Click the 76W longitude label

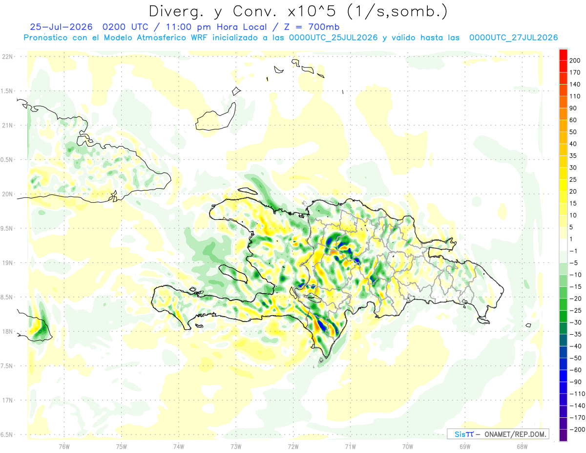(64, 446)
